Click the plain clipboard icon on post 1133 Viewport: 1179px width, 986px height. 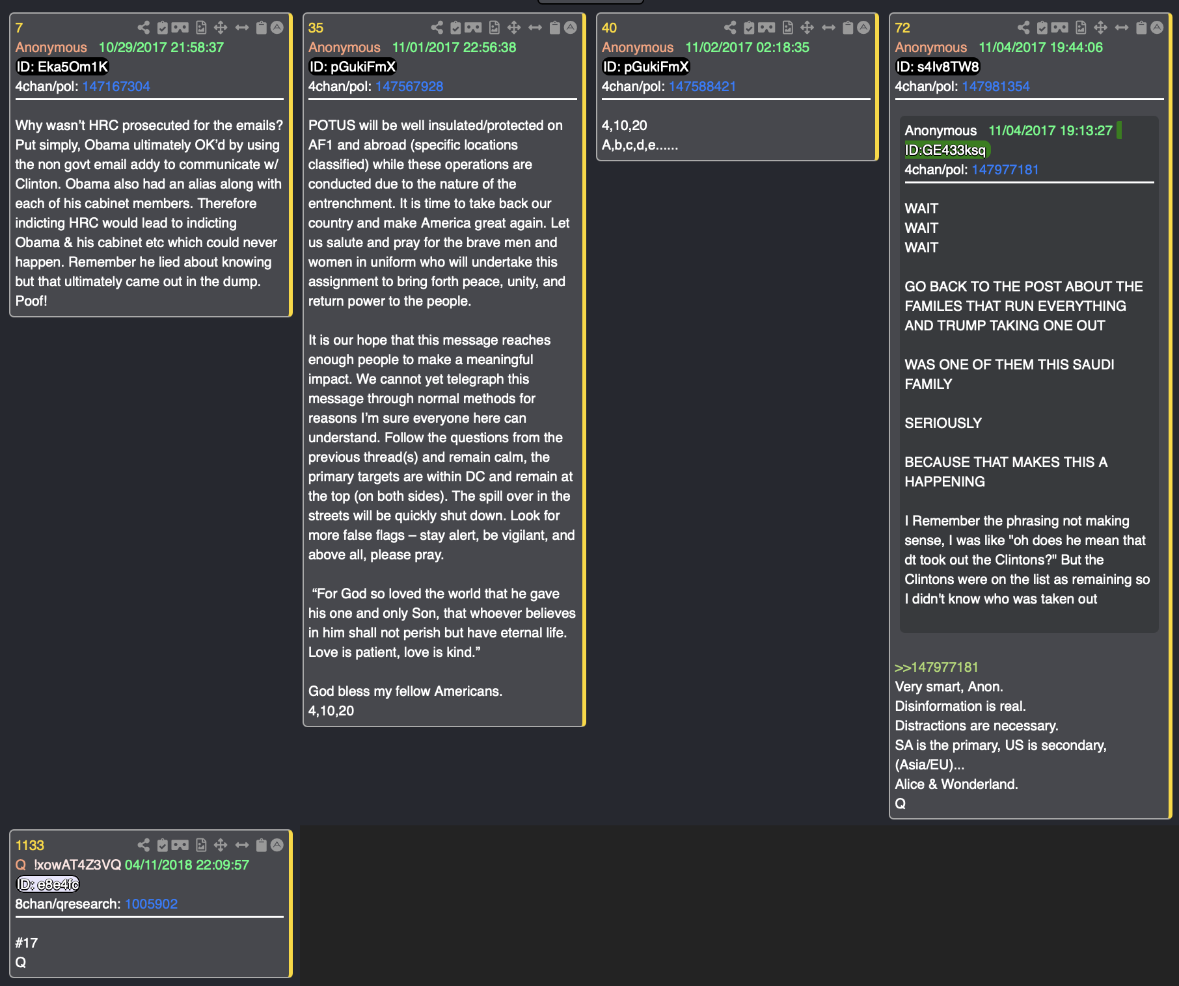coord(262,845)
